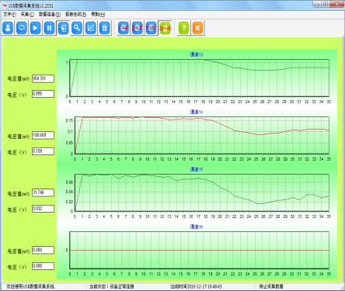Start acquisition with the play icon

[35, 28]
